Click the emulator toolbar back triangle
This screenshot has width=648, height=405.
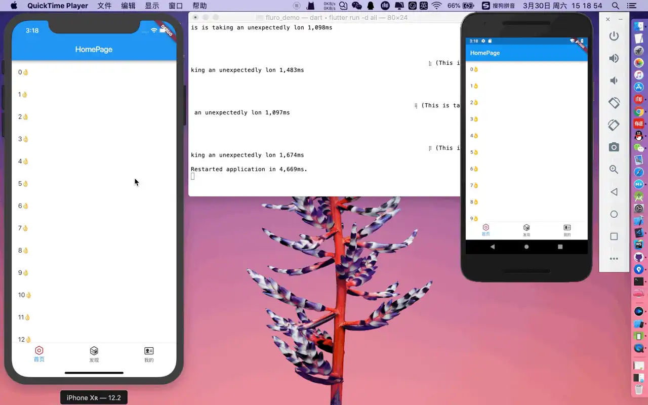614,192
